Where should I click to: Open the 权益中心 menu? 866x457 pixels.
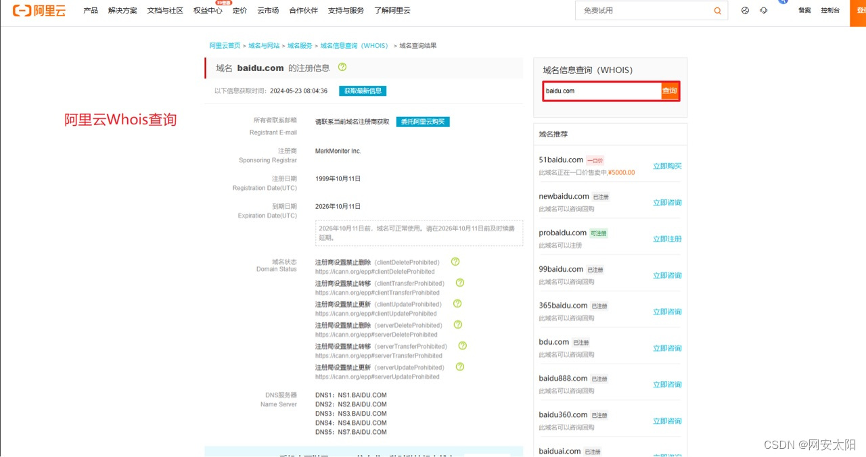click(208, 11)
